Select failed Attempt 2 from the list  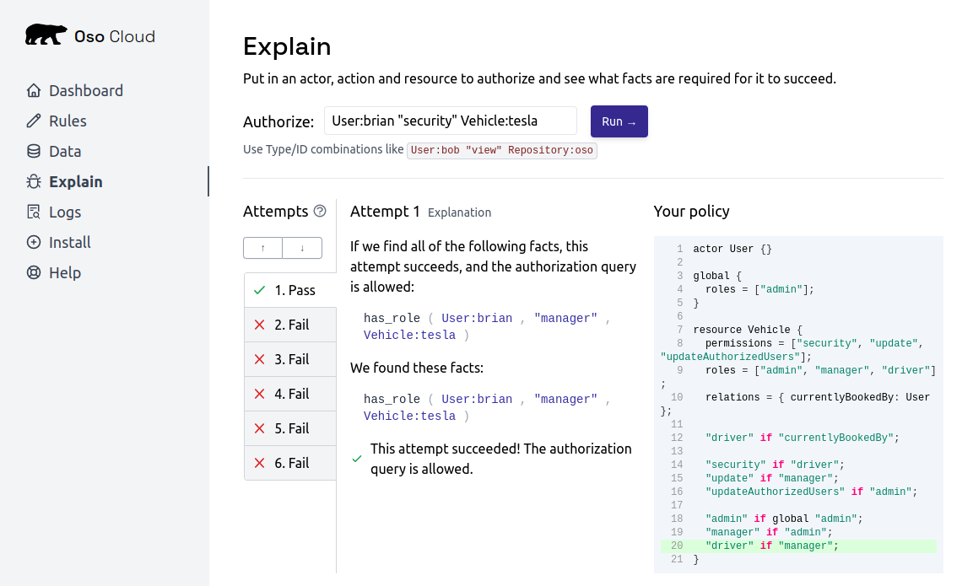289,325
